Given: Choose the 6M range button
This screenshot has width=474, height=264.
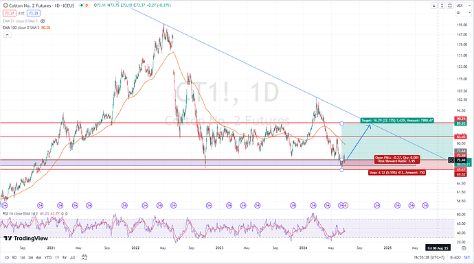Looking at the screenshot, I should [38, 258].
